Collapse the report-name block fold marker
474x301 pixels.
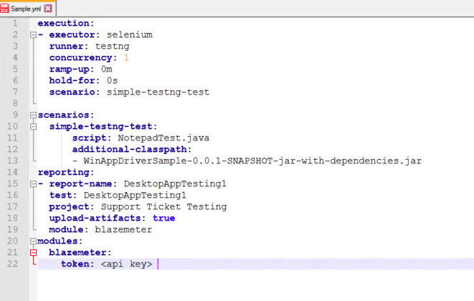[x=33, y=184]
